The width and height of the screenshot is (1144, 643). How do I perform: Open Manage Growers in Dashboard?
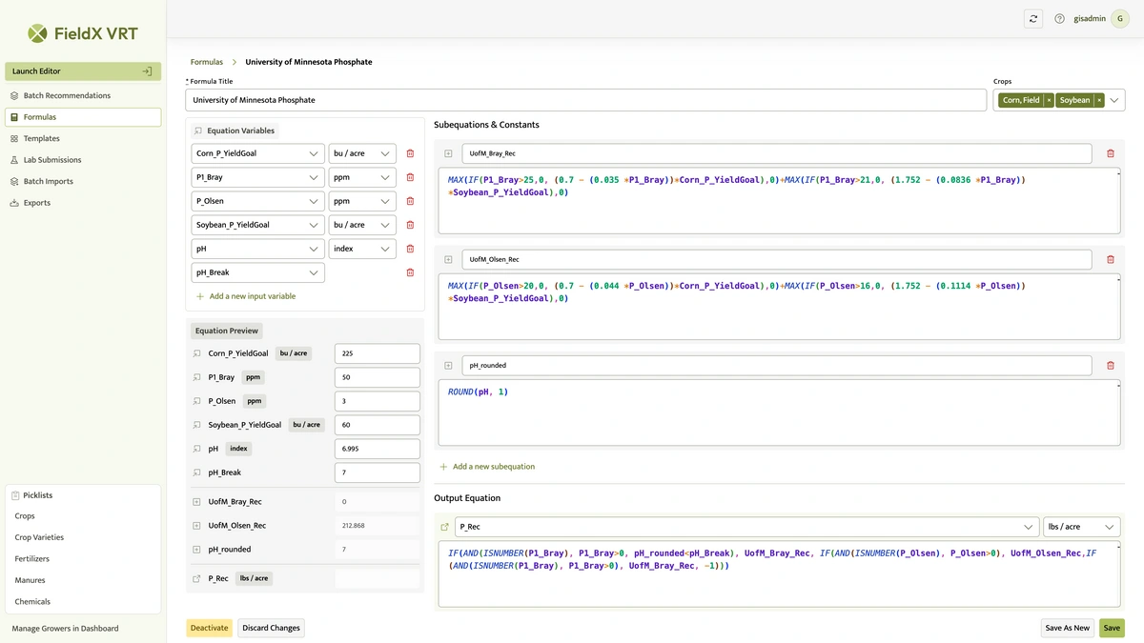[65, 629]
